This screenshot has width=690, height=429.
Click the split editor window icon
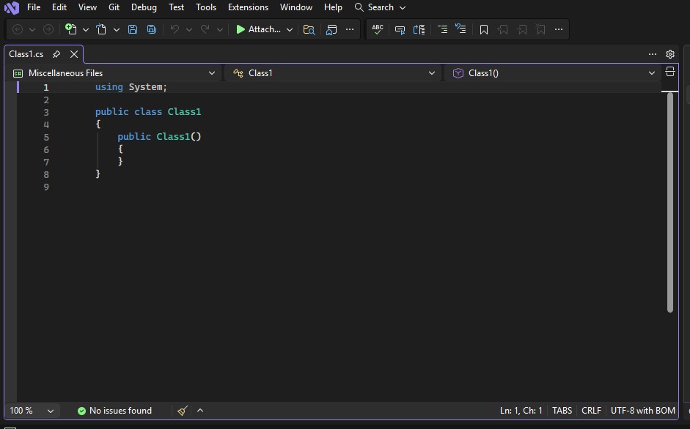pos(670,72)
